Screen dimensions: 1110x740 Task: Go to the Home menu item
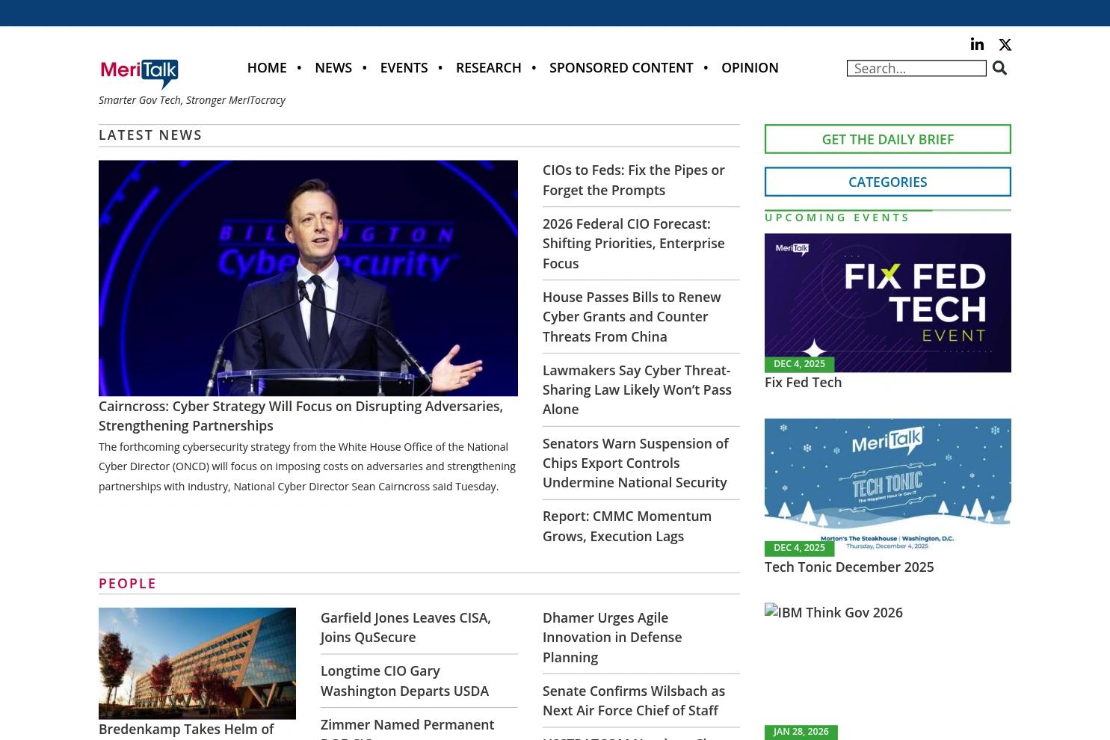click(267, 67)
